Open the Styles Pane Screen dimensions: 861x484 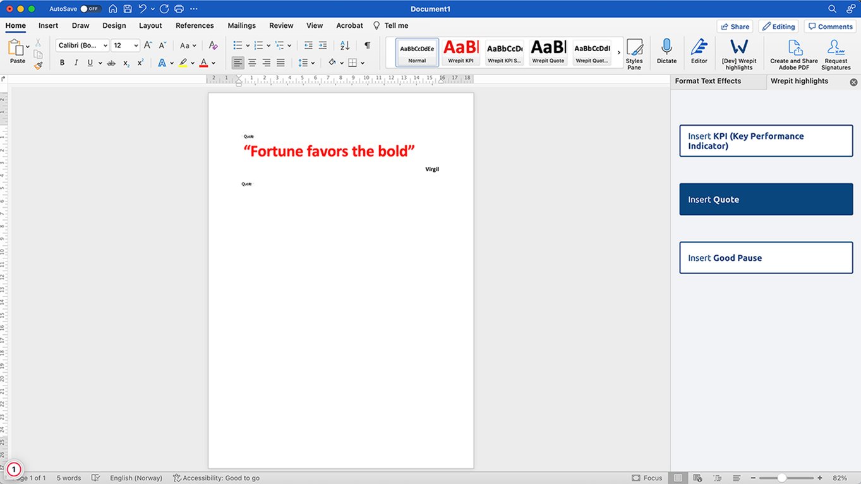click(x=634, y=54)
